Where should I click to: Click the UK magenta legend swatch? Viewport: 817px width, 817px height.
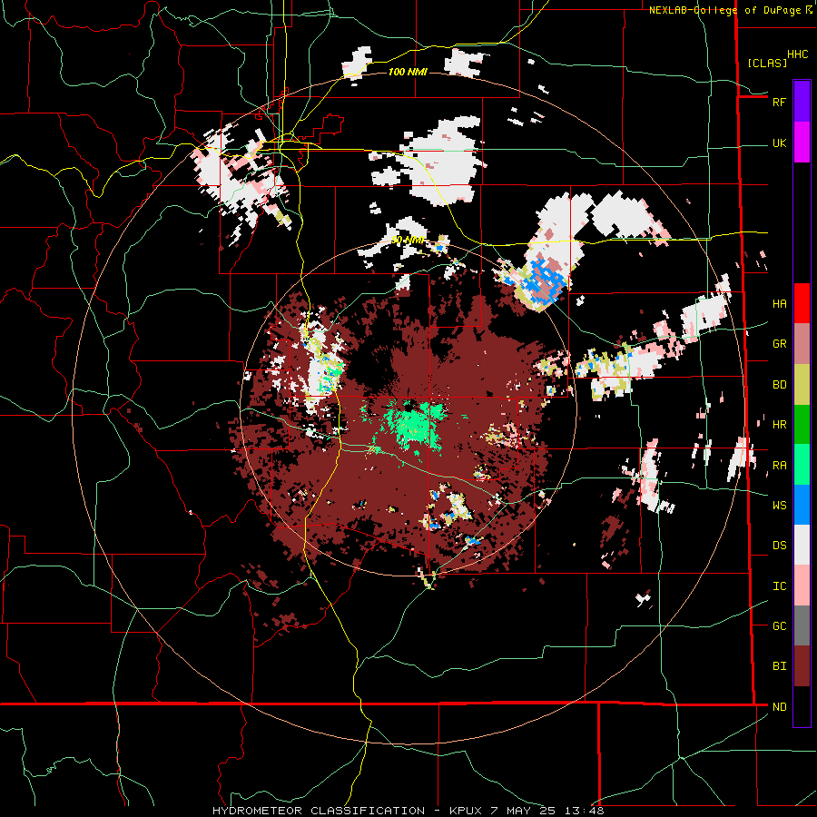click(x=802, y=143)
